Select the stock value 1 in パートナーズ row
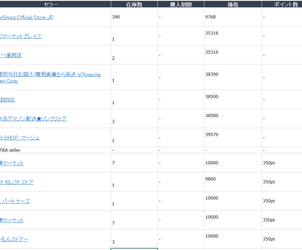The image size is (302, 250). click(x=113, y=205)
